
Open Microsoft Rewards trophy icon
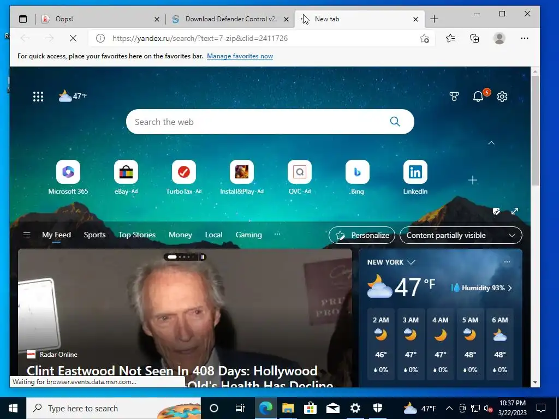(x=454, y=97)
